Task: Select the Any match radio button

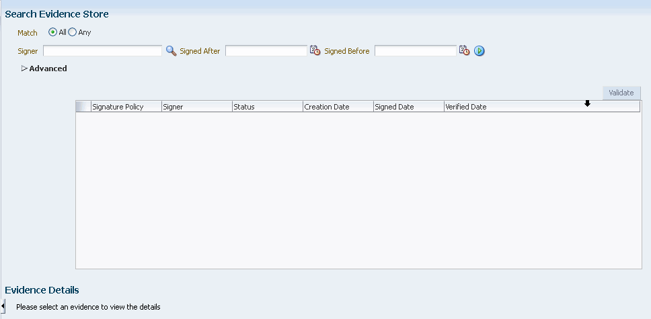Action: tap(72, 32)
